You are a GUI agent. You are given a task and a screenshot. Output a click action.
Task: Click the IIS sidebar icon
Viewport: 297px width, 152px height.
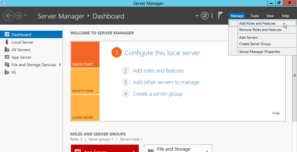click(x=7, y=72)
